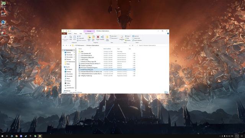Select file '8 Processor Scheduling Programs'
The image size is (245, 138).
(89, 67)
